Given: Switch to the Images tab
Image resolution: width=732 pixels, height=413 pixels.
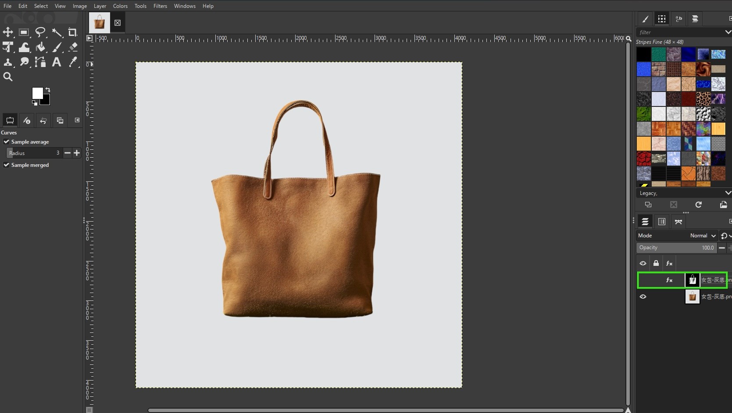Looking at the screenshot, I should [60, 120].
